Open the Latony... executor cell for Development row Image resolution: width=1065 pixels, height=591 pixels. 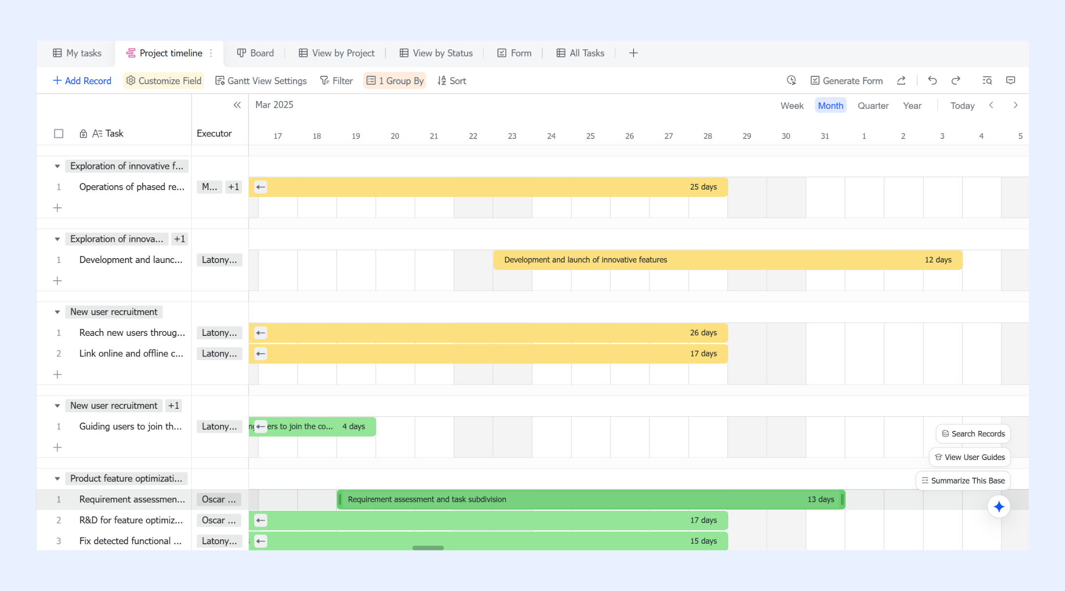tap(219, 260)
